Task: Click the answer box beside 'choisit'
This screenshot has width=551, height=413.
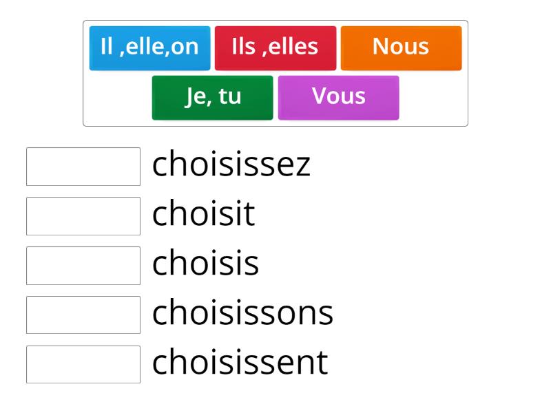Action: (83, 215)
